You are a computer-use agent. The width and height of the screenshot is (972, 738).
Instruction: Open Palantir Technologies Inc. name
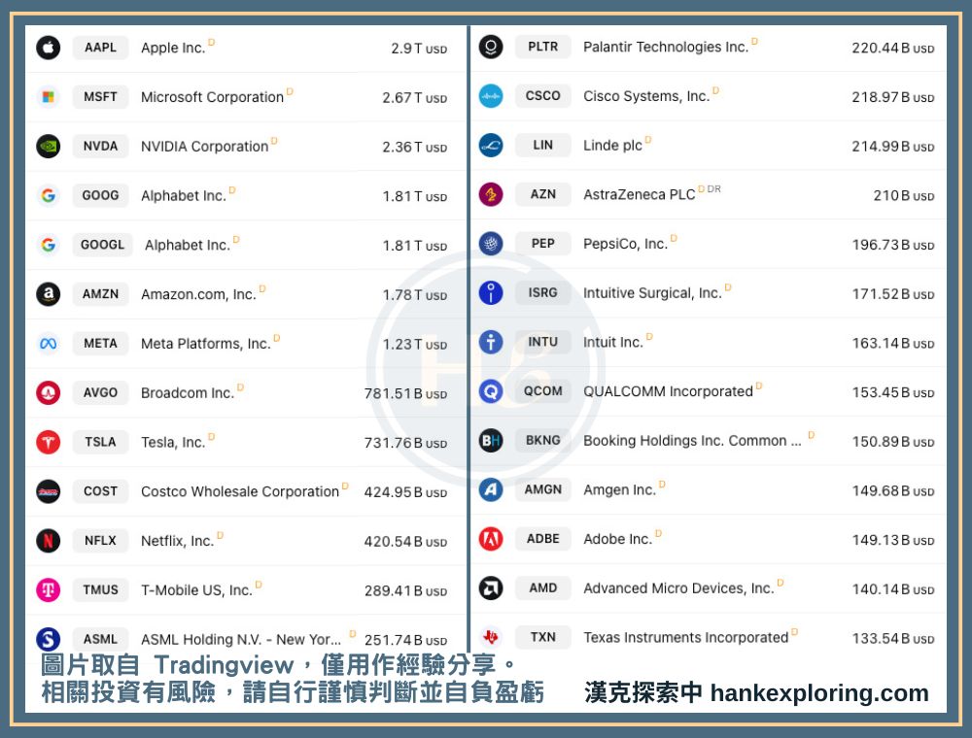click(x=666, y=47)
